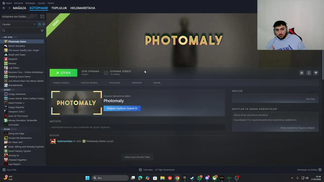Click the green OYNA play button

pos(63,73)
